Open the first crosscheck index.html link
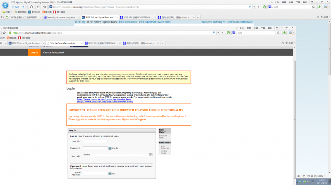This screenshot has width=331, height=185. (x=104, y=99)
